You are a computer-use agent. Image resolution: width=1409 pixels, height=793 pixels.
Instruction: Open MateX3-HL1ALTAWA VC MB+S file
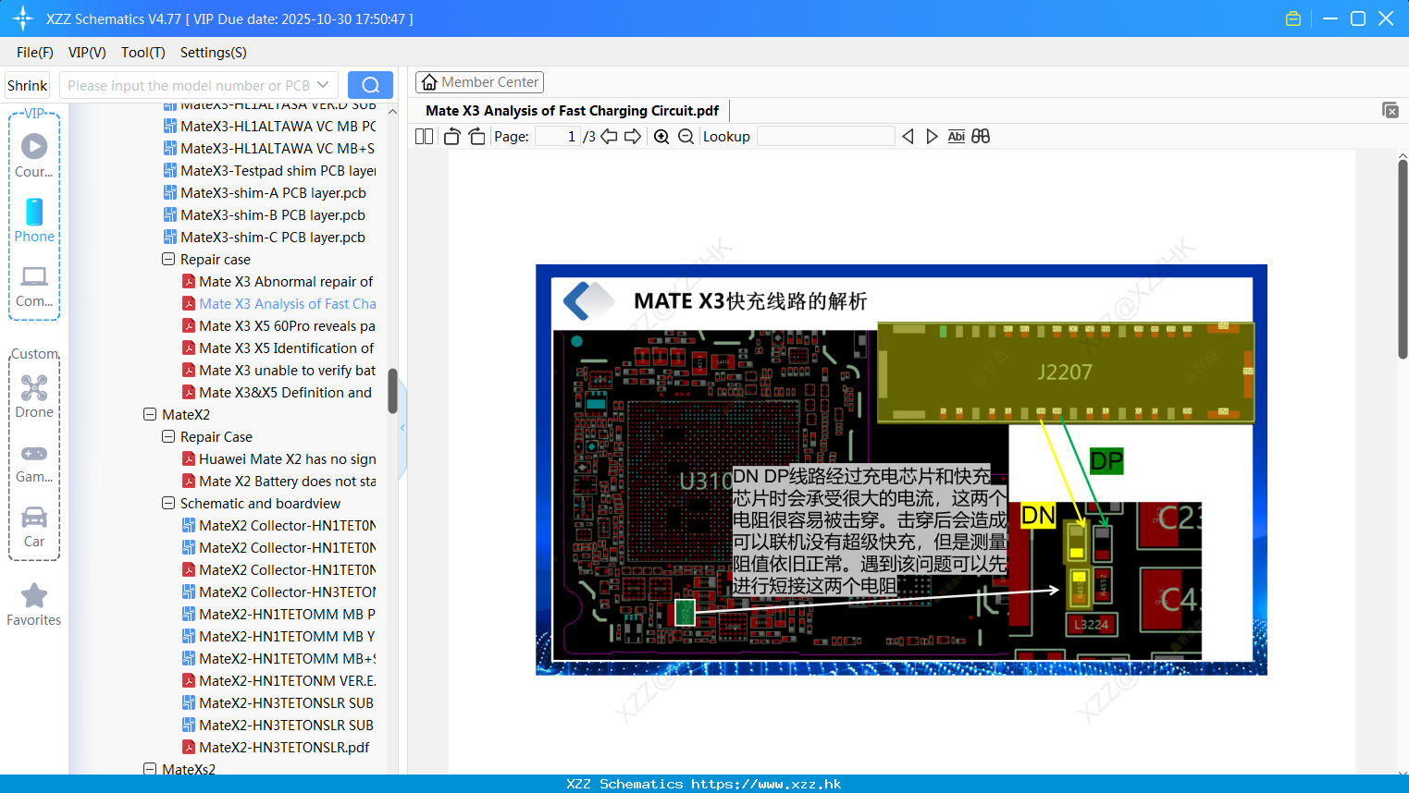[x=269, y=149]
